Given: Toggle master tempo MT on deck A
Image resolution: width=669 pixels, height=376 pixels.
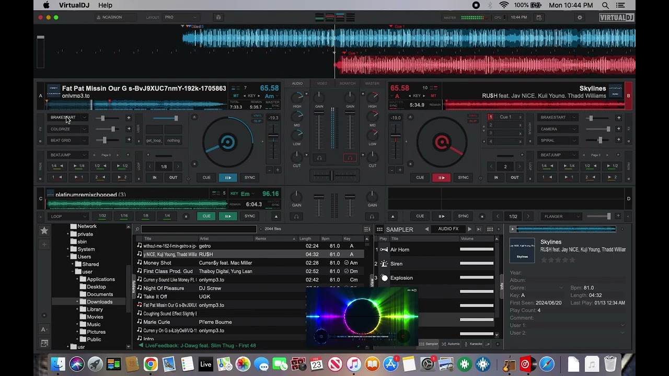Looking at the screenshot, I should pos(236,96).
